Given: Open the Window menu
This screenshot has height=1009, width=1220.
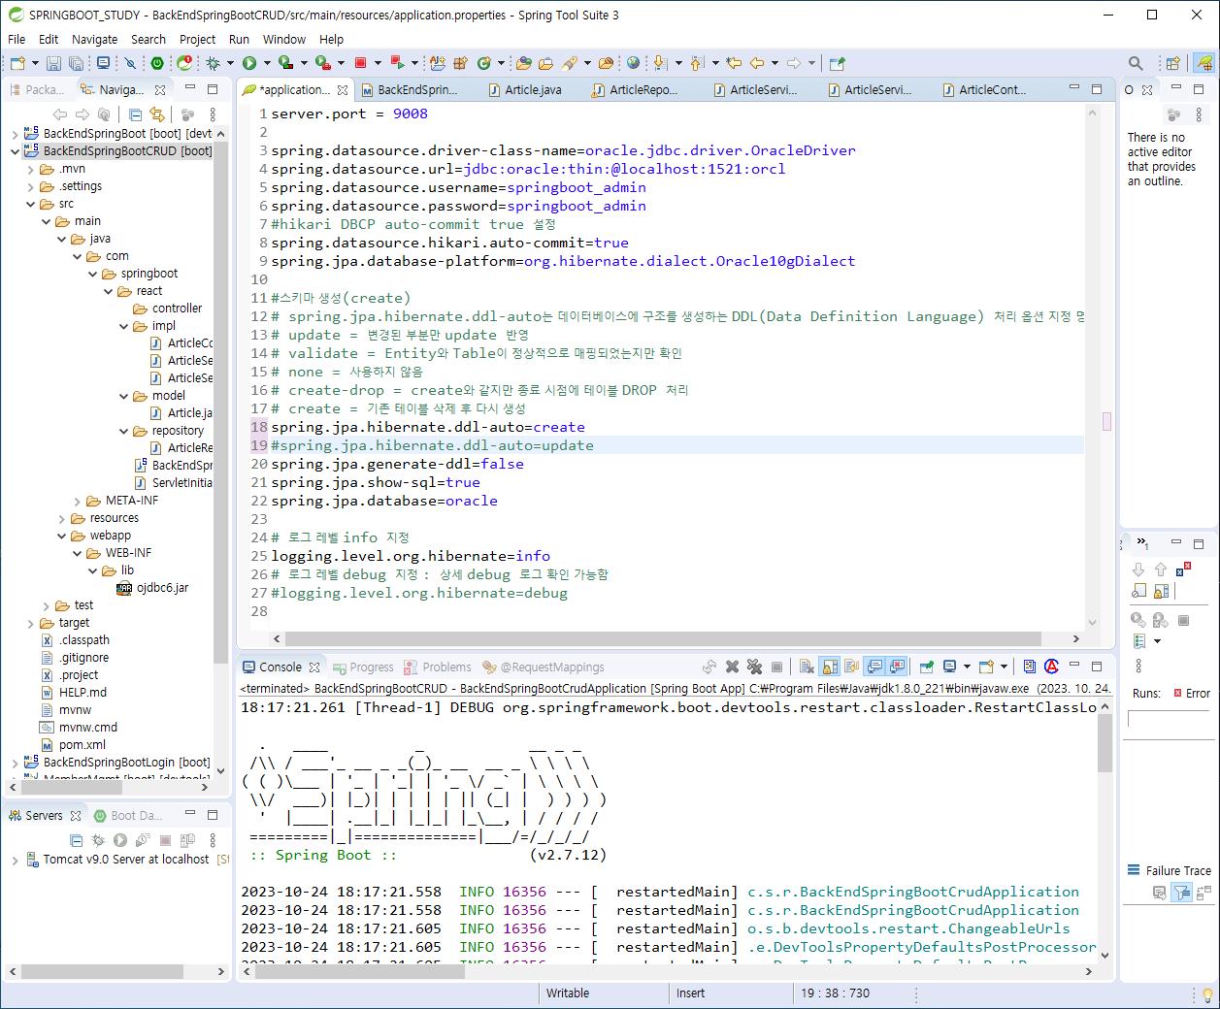Looking at the screenshot, I should click(284, 40).
